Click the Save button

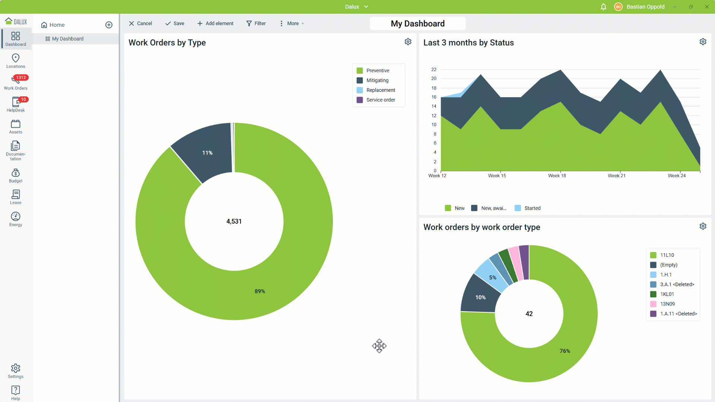175,23
